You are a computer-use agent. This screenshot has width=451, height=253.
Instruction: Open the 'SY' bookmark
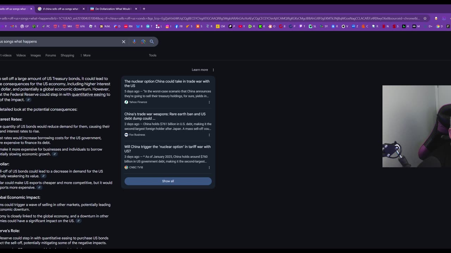click(324, 26)
